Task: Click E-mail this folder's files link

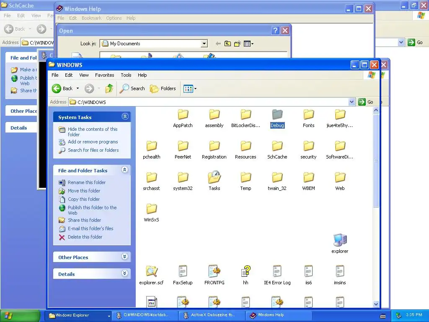Action: click(x=90, y=229)
